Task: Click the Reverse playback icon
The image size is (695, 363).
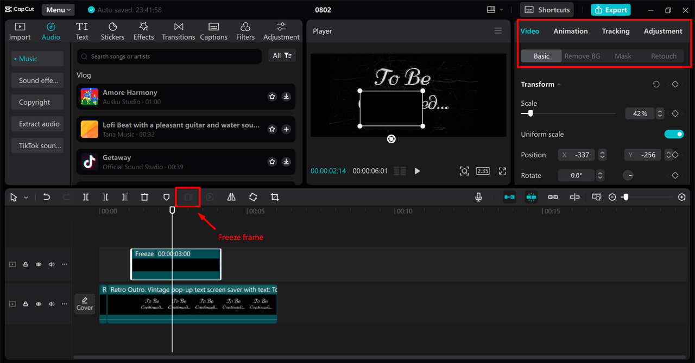Action: pos(210,197)
